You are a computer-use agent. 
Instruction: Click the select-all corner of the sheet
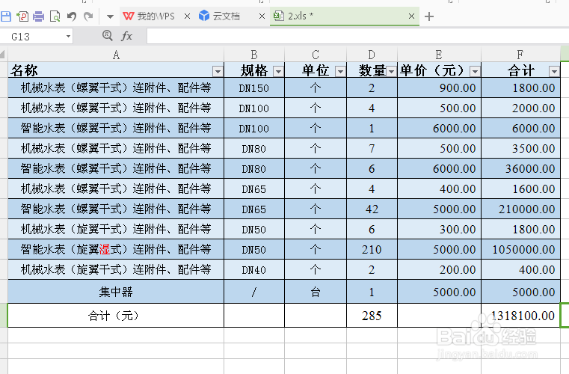[x=3, y=55]
